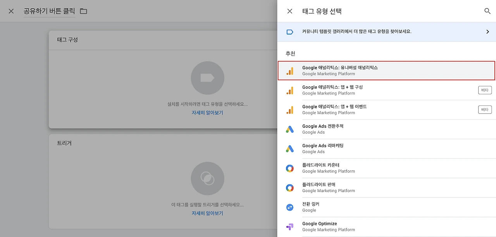Click 베타 badge next to 앱 + 웹 구성
Viewport: 496px width, 237px height.
[x=485, y=90]
